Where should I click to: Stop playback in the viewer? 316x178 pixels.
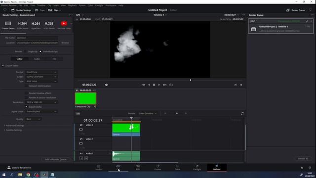point(154,85)
